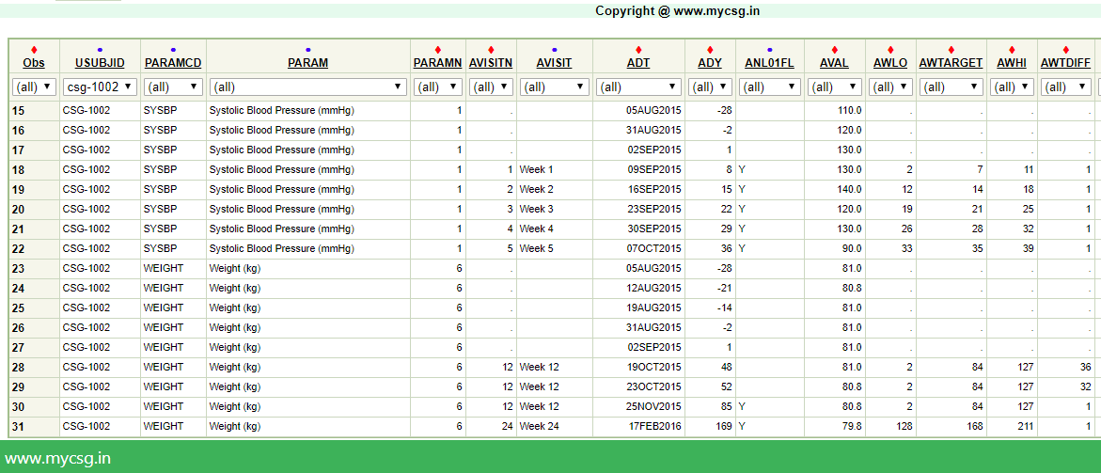Click the blue dot above AVISIT column

[554, 50]
